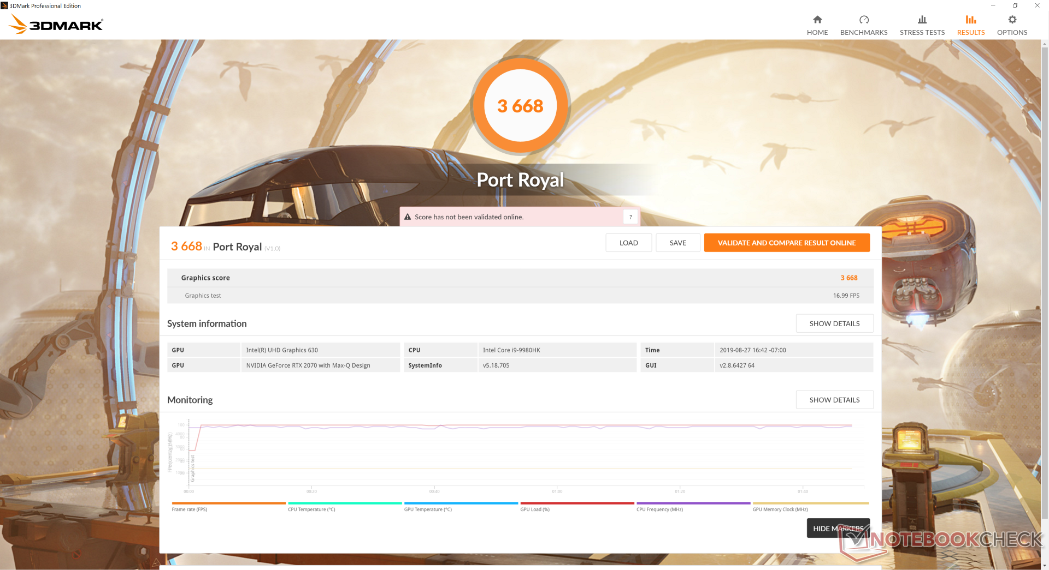This screenshot has width=1049, height=570.
Task: Toggle the Frame rate (FPS) orange legend
Action: tap(228, 506)
